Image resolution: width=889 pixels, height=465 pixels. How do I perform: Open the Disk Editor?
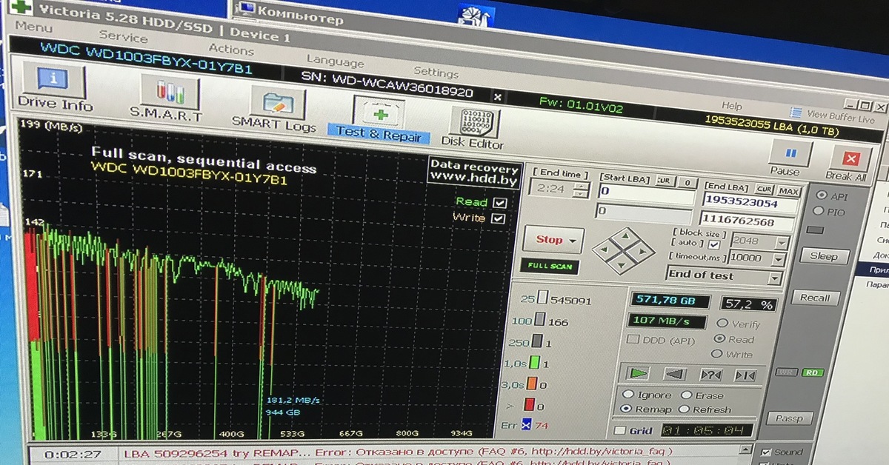(x=474, y=126)
